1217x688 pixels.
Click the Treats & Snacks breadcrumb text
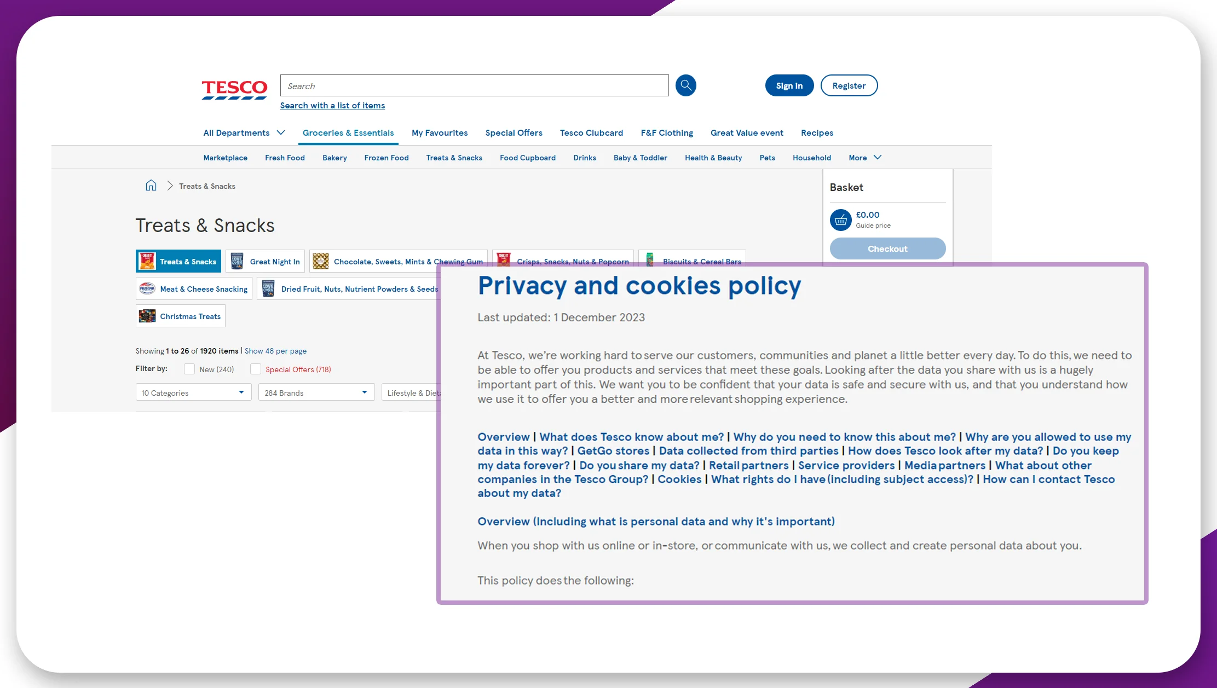[x=207, y=186]
